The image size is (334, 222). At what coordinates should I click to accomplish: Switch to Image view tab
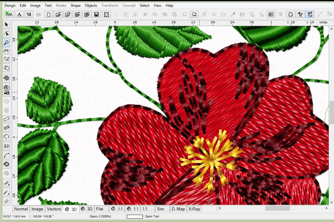[x=37, y=209]
